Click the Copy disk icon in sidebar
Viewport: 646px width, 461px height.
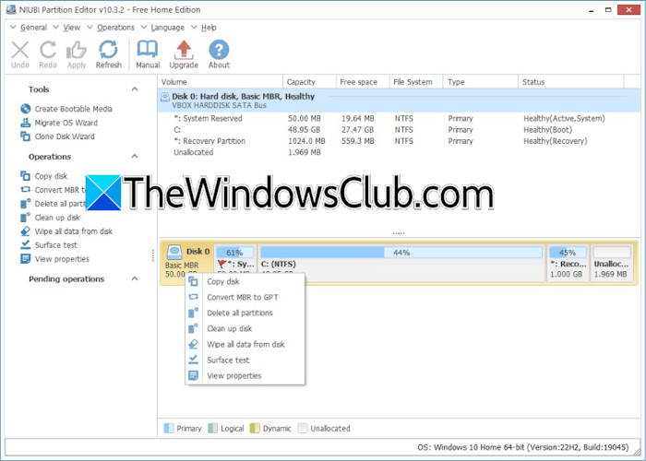(26, 176)
